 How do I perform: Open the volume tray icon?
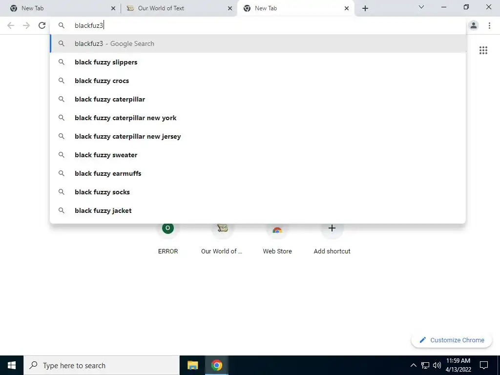click(x=437, y=365)
